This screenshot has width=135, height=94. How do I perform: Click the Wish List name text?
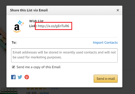point(36,21)
